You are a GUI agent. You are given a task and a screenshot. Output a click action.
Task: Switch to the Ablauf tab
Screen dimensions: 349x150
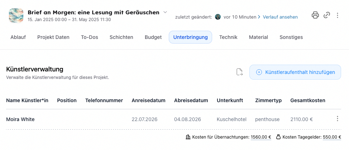tap(18, 37)
